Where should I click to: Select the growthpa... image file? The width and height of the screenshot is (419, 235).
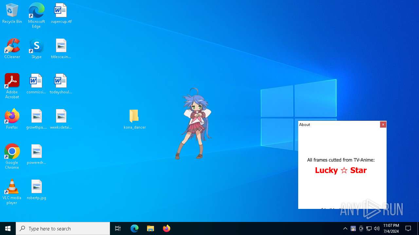(x=36, y=119)
